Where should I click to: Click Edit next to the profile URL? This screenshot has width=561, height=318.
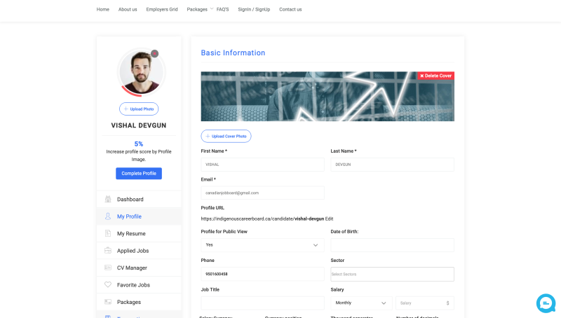(x=329, y=219)
